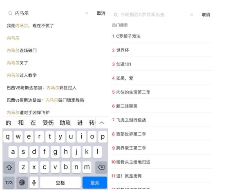Image resolution: width=230 pixels, height=192 pixels.
Task: Expand the candidate word bar with the chevron
Action: (x=102, y=123)
